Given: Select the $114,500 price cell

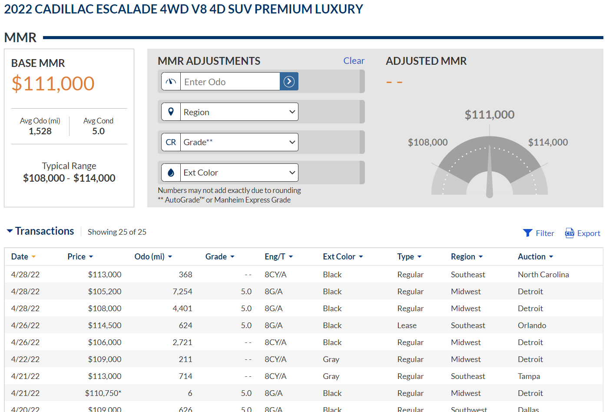Looking at the screenshot, I should pos(105,326).
